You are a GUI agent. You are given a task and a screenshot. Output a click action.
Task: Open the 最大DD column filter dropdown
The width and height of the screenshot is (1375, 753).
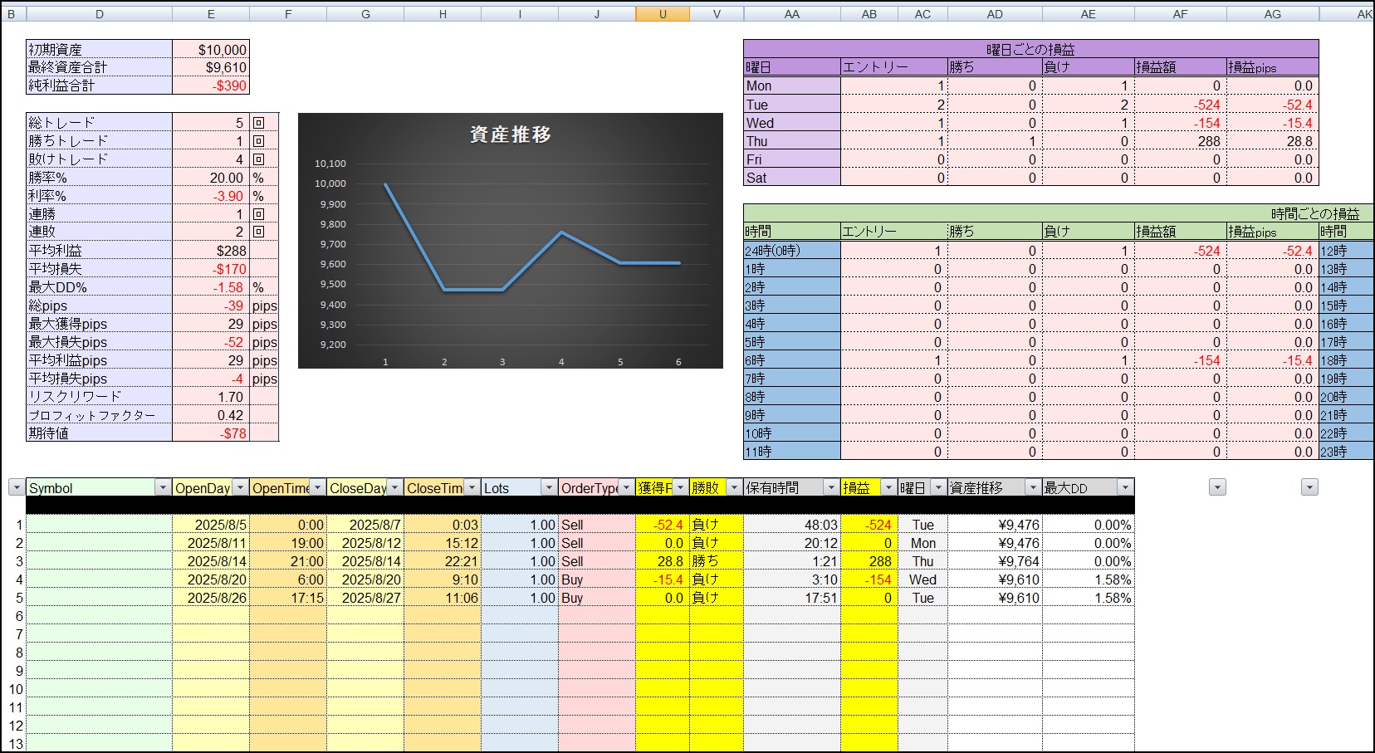(1125, 488)
